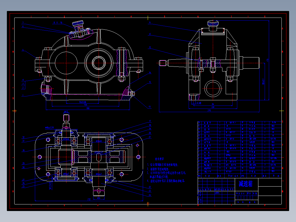Click part callout number 29
Viewport: 296px width, 222px height.
24,163
